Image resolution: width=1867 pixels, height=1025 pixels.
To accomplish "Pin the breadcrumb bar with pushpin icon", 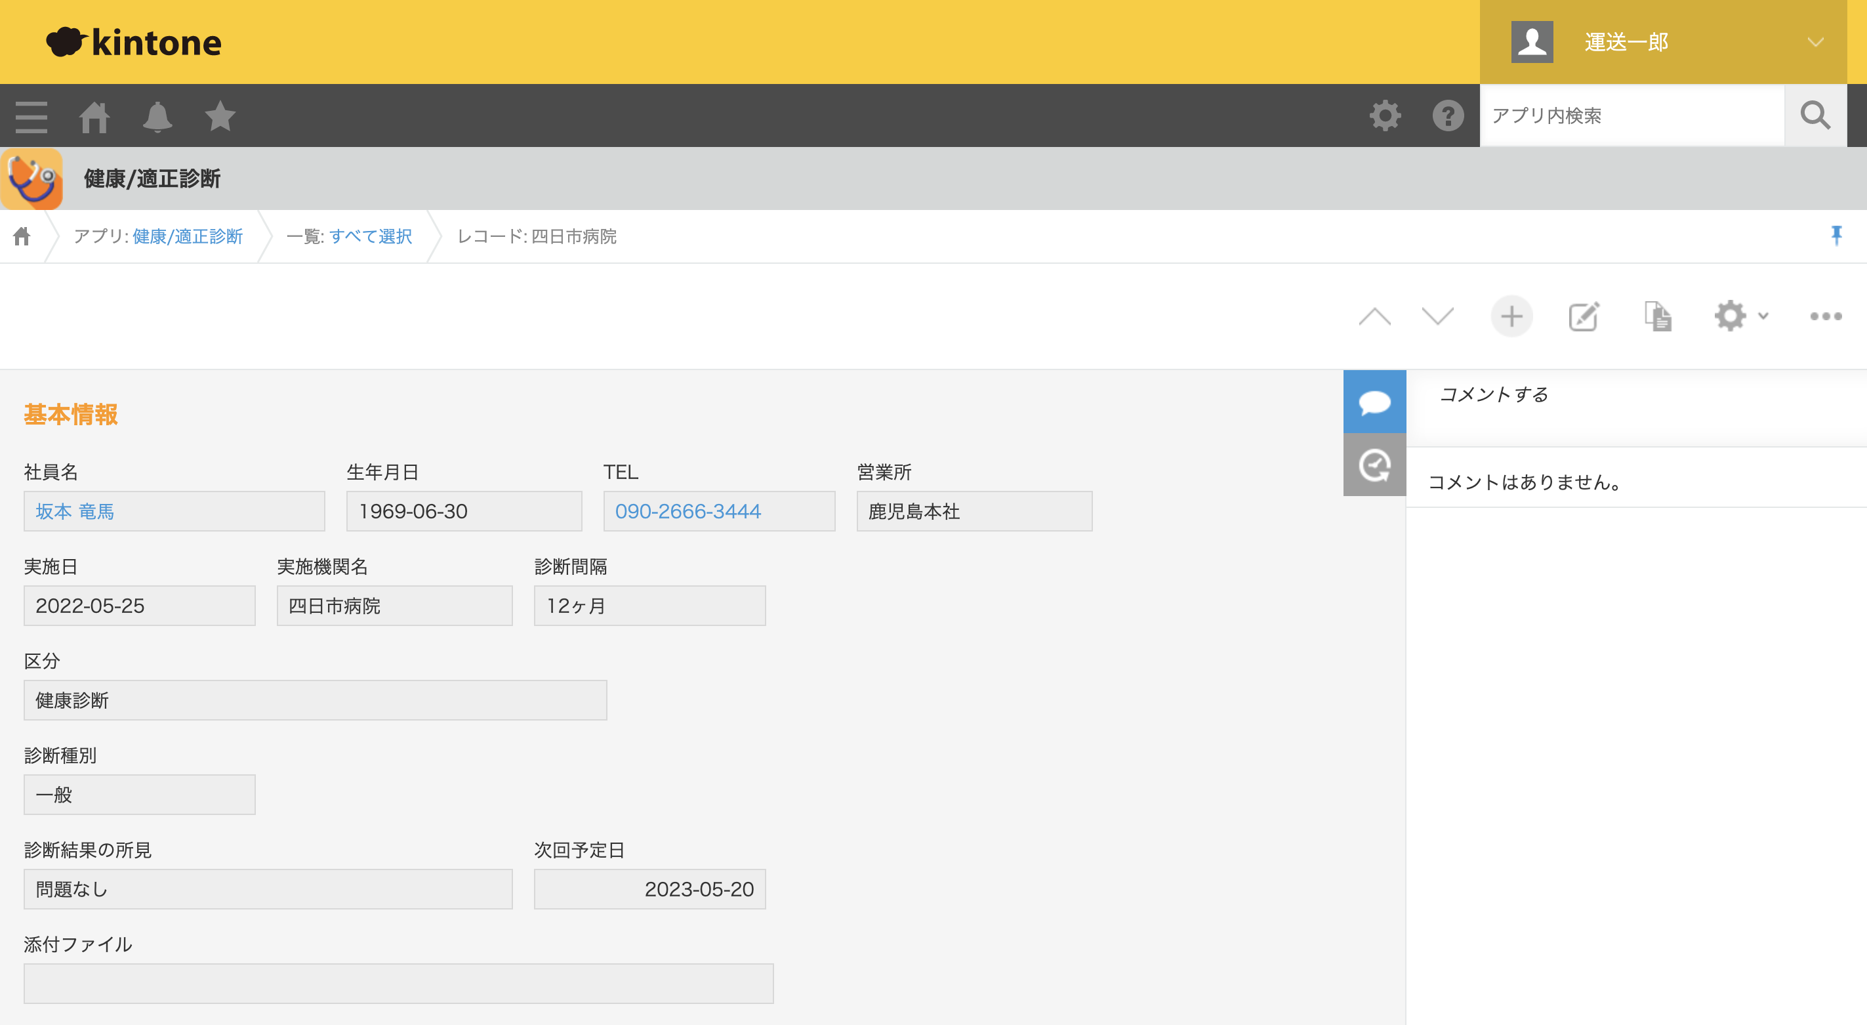I will click(x=1836, y=236).
